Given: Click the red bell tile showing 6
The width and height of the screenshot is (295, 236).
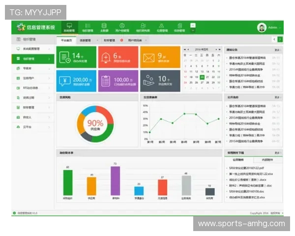Looking at the screenshot, I should tap(118, 57).
